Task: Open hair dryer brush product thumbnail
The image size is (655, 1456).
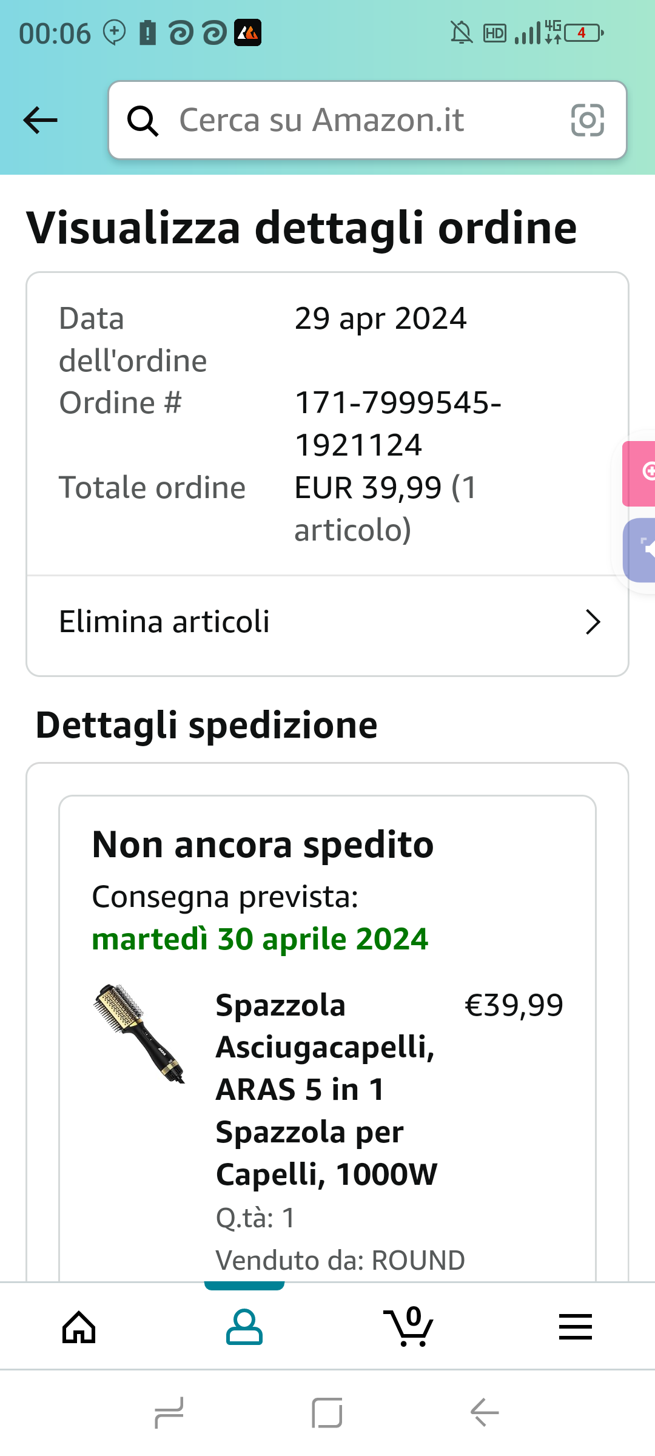Action: [x=139, y=1033]
